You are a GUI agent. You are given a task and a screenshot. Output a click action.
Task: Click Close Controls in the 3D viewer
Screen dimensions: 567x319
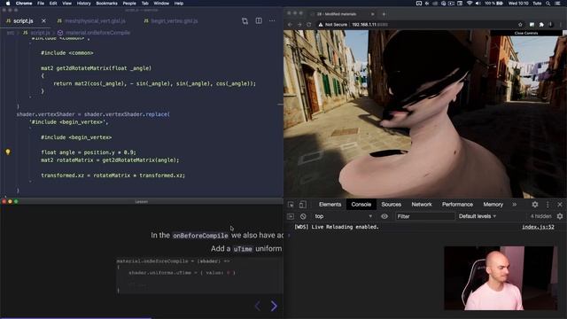[525, 33]
